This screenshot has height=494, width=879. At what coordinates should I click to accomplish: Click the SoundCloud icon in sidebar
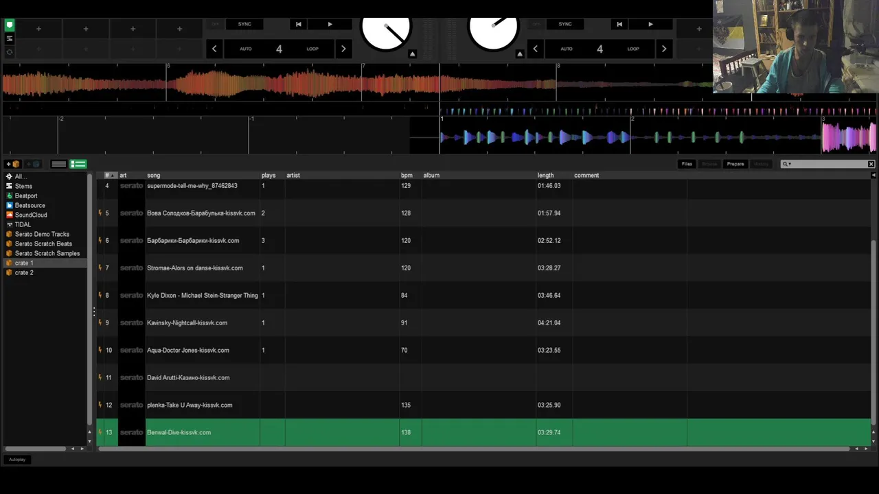pyautogui.click(x=9, y=215)
